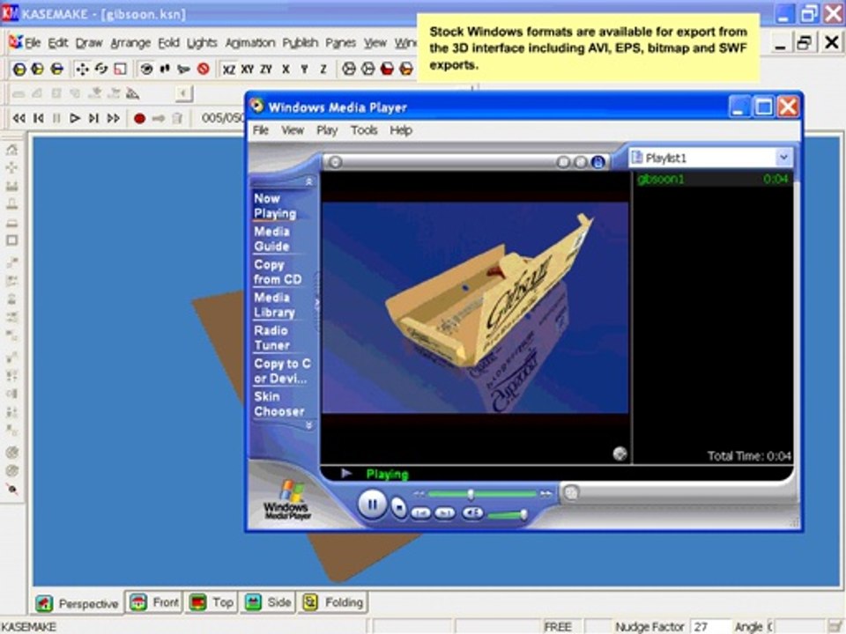Open the File menu in KASEMAKE
This screenshot has width=846, height=634.
(x=33, y=43)
